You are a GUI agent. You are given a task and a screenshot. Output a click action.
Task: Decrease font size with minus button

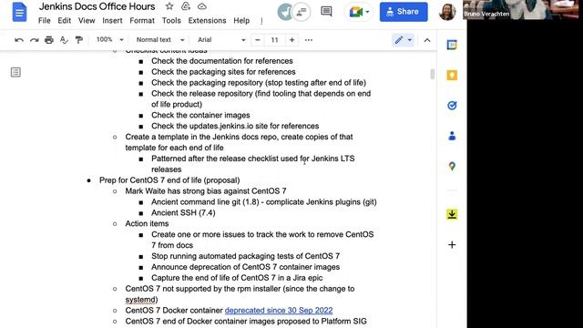click(x=257, y=40)
